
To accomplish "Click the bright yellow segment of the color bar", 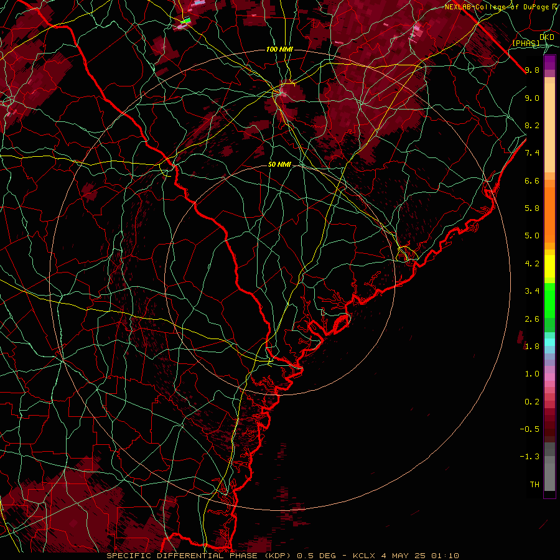I will pos(549,266).
